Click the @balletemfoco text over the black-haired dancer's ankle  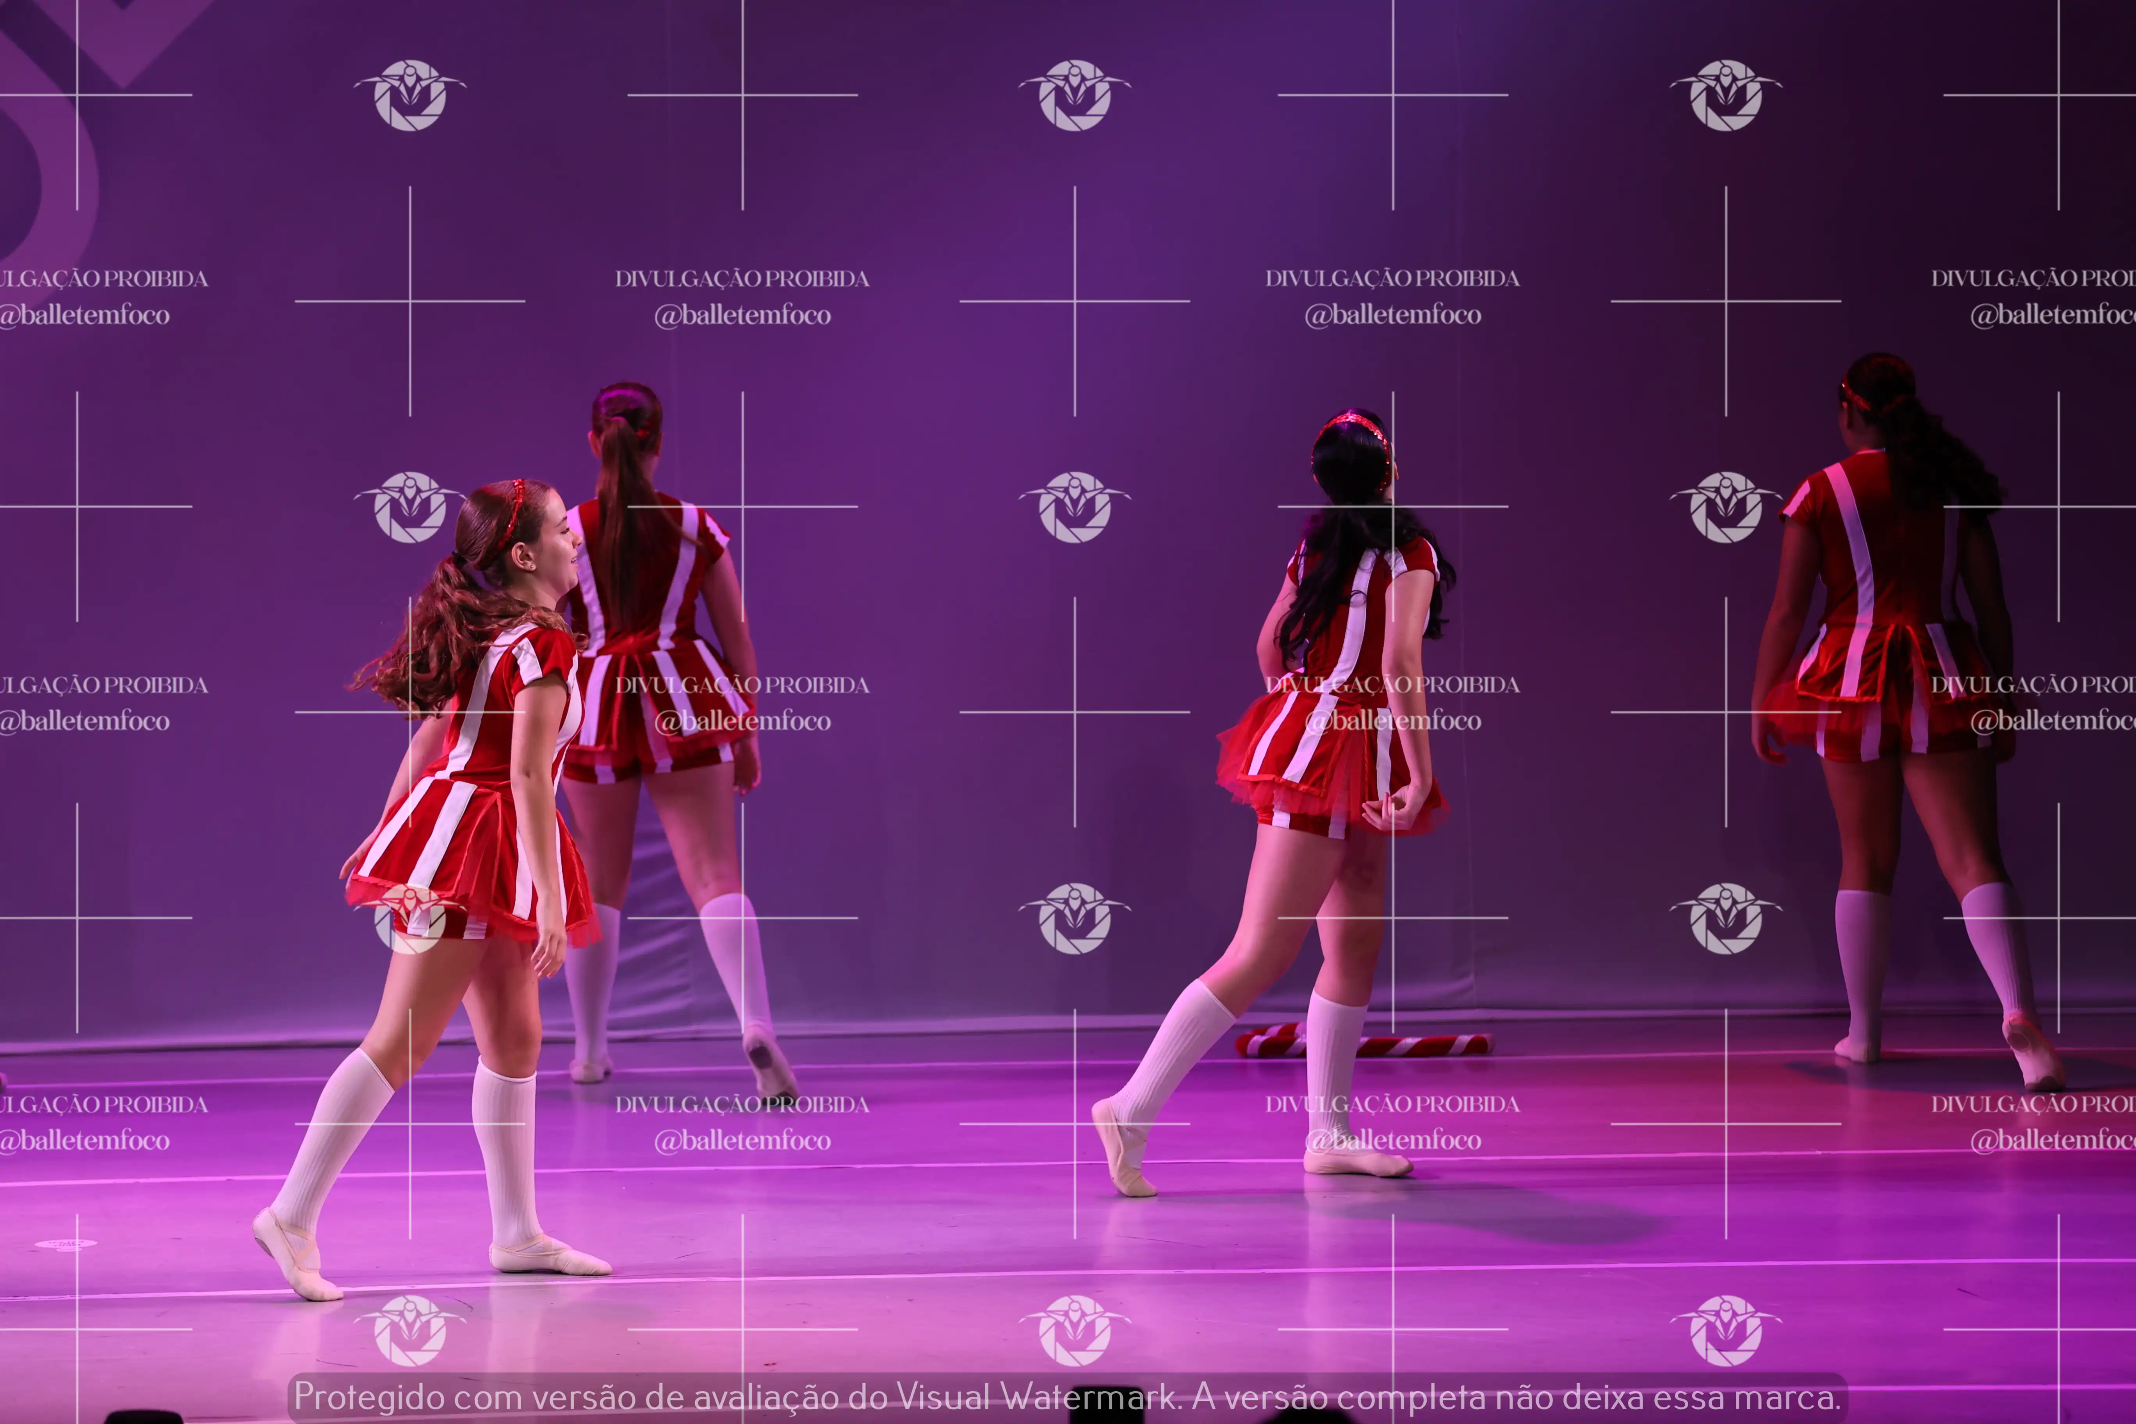[1393, 1140]
